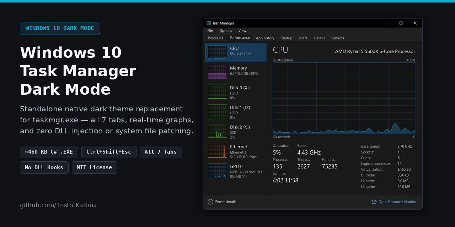Click the 'Ctrl+Shift+Esc' tag

109,152
